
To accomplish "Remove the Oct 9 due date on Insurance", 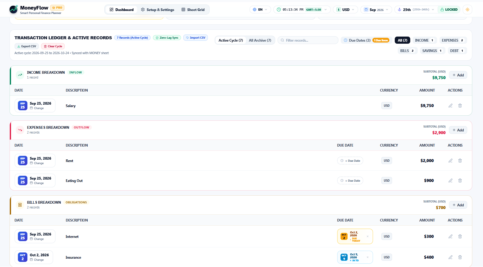I will [368, 257].
